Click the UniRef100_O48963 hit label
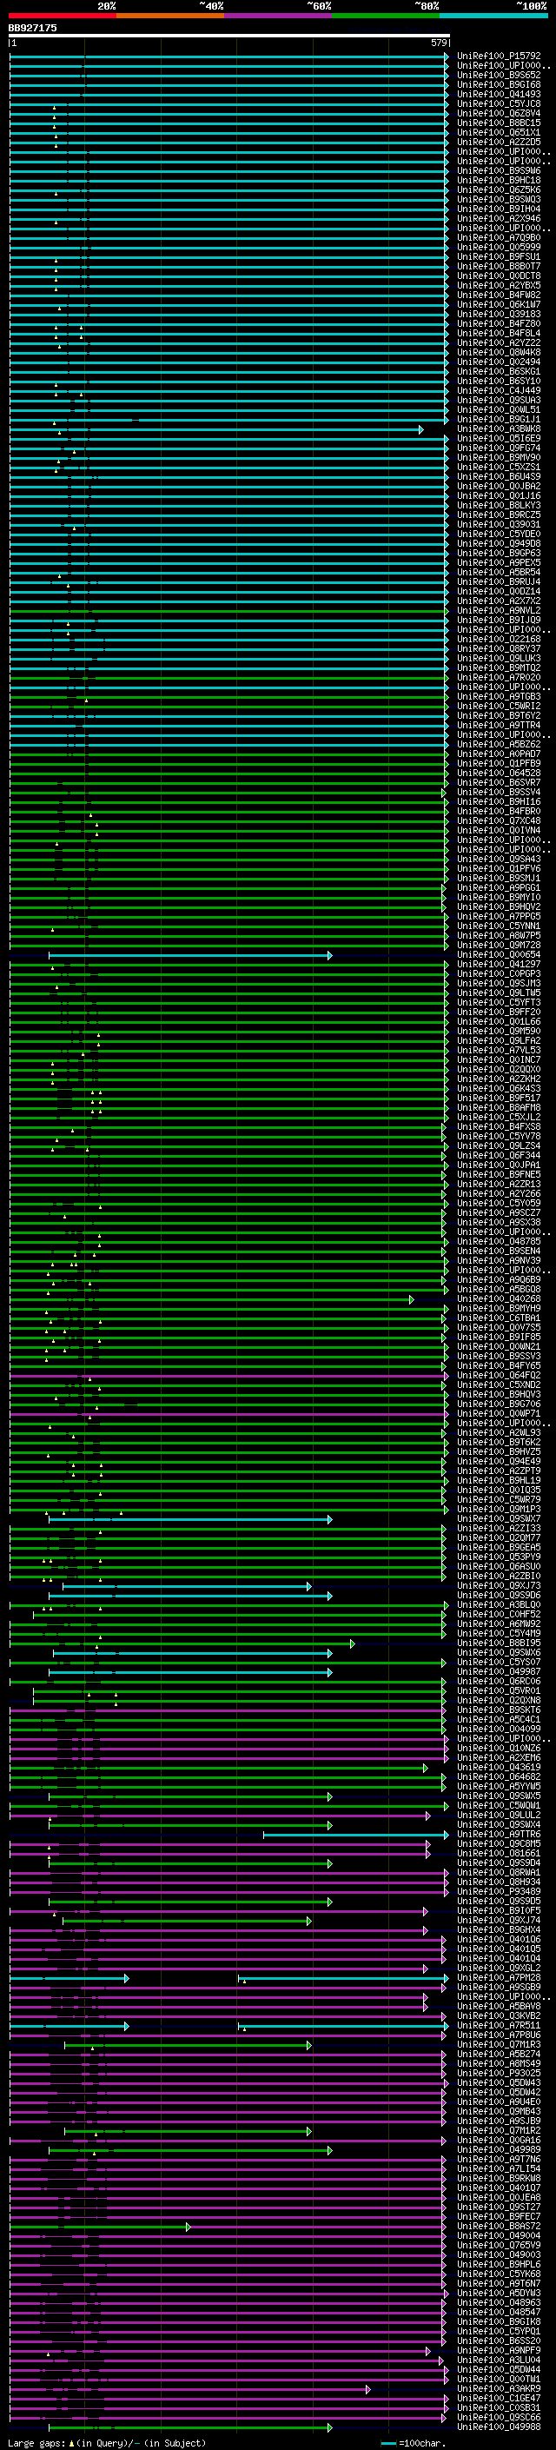 (499, 2303)
